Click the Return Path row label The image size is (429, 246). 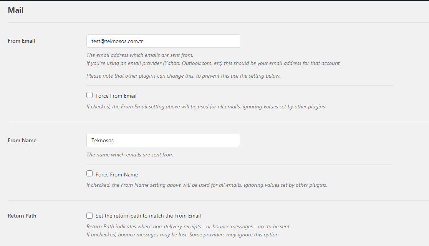point(22,216)
